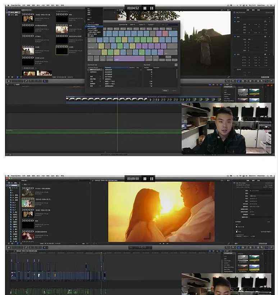Click green audio clip in 00:04:52 window timeline
Screen dimensions: 278x295
coord(93,131)
